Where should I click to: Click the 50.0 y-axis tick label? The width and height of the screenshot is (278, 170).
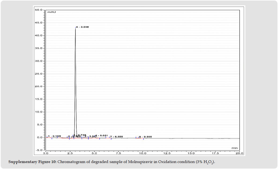click(39, 10)
